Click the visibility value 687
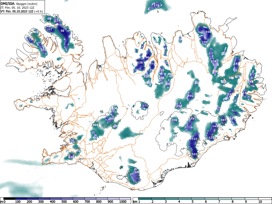Viewport: 272px width, 204px height. (147, 83)
